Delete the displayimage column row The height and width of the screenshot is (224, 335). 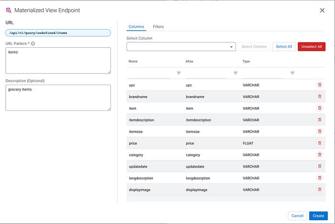coord(320,190)
